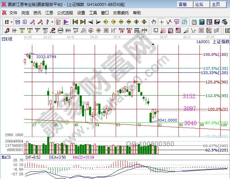Viewport: 230px width, 179px height.
Task: Toggle the multicolor flag chart icon
Action: pyautogui.click(x=66, y=22)
